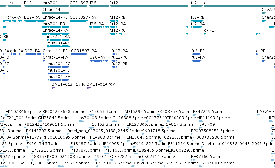Select EST IP14193.3prime
The height and width of the screenshot is (168, 275).
coord(215,118)
